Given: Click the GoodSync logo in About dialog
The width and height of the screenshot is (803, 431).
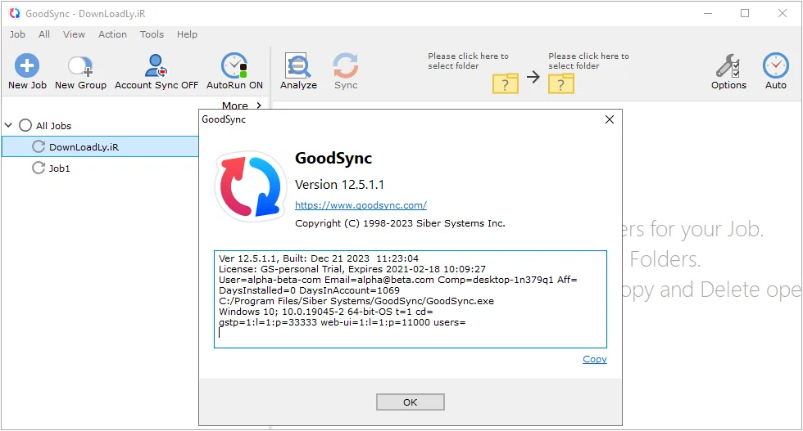Looking at the screenshot, I should 251,186.
